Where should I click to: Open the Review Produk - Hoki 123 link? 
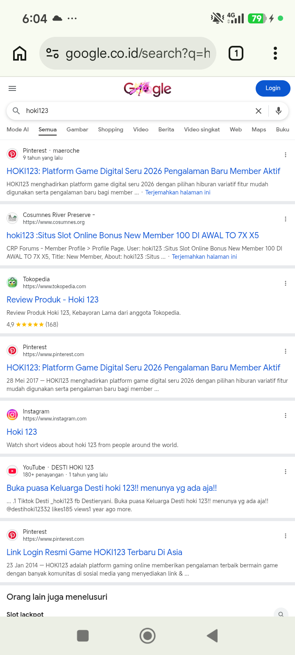[x=52, y=300]
